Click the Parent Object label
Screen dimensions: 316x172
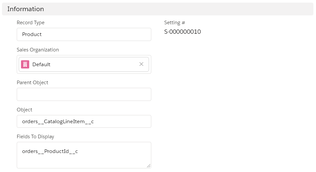click(x=32, y=83)
